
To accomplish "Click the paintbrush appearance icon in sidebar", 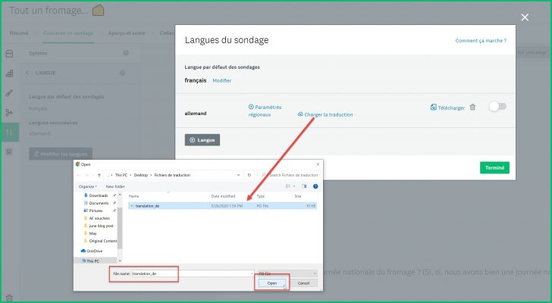I will (9, 92).
